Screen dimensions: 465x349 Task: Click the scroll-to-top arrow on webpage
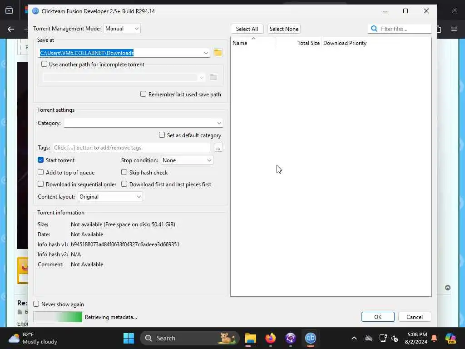pyautogui.click(x=448, y=288)
